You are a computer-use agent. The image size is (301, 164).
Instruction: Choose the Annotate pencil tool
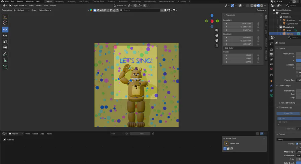(x=5, y=54)
